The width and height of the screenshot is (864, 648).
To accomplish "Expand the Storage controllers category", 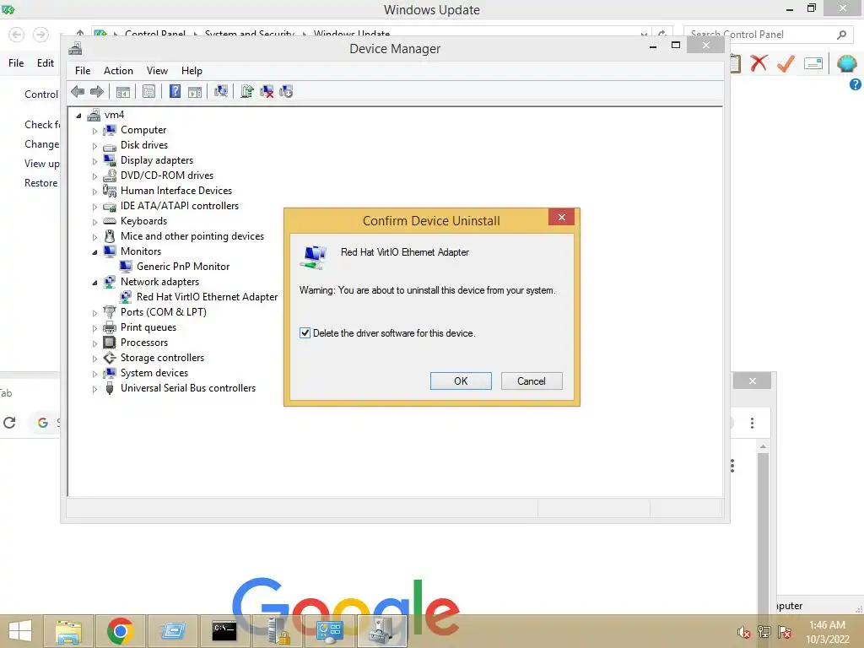I will [94, 358].
